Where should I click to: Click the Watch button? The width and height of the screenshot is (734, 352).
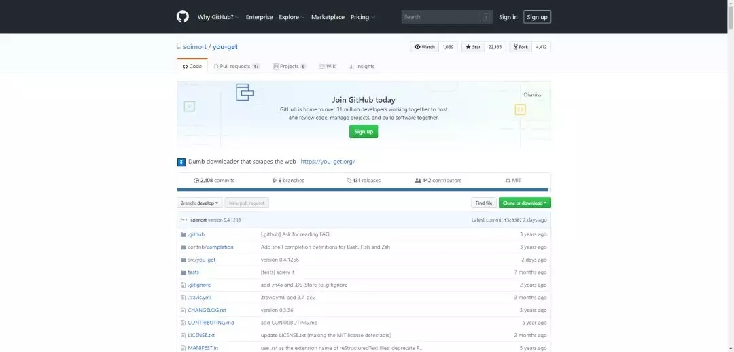(425, 47)
